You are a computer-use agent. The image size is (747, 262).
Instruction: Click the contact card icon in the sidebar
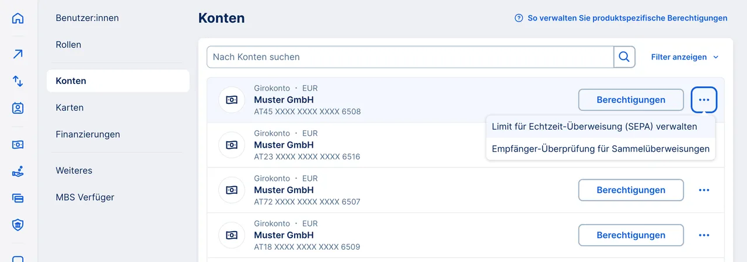click(18, 108)
